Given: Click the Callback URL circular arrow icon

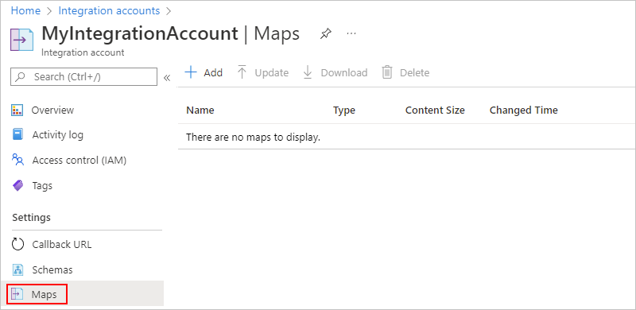Looking at the screenshot, I should click(x=17, y=245).
